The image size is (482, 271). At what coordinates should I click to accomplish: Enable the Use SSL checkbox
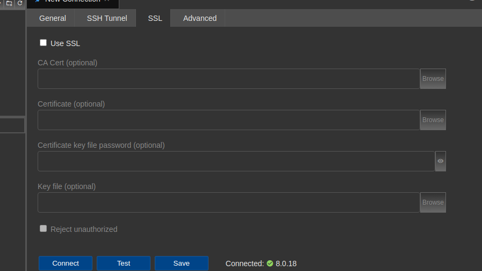(x=44, y=43)
